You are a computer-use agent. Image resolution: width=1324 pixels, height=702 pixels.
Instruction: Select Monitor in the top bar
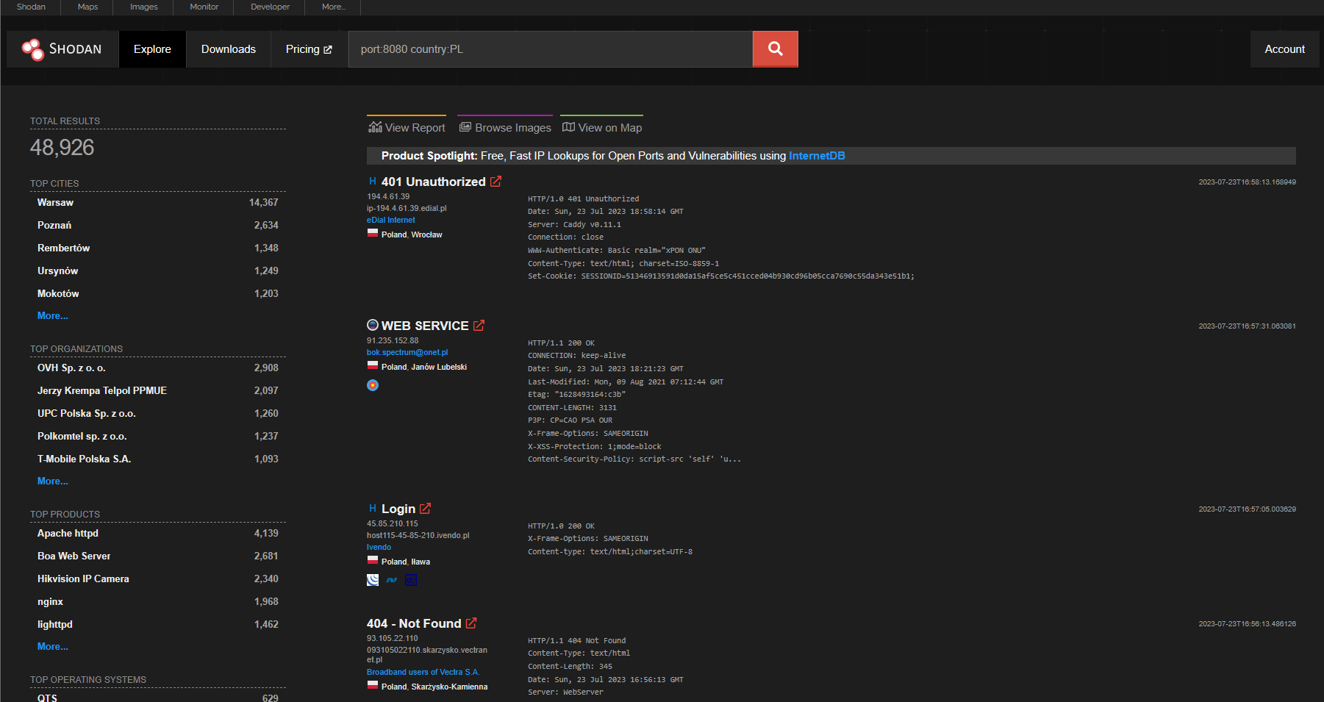(x=204, y=7)
